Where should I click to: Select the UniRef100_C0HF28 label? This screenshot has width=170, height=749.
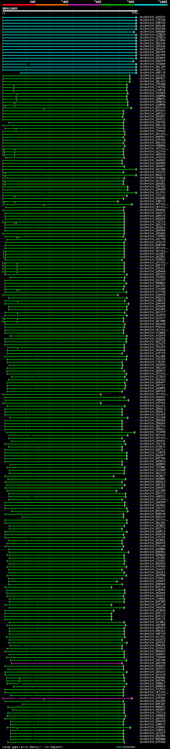[x=152, y=90]
